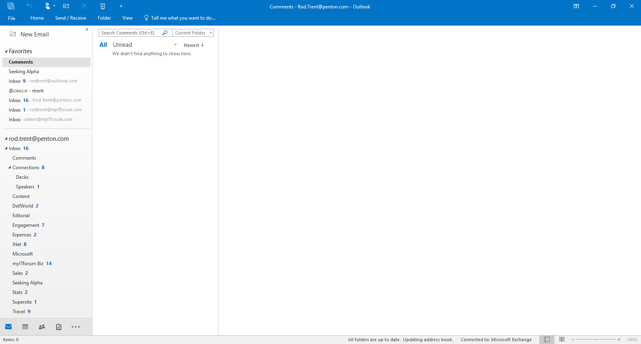Open the Tasks clipboard icon

click(58, 327)
